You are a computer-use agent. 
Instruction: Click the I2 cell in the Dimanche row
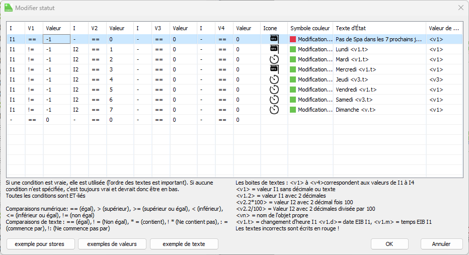point(75,110)
